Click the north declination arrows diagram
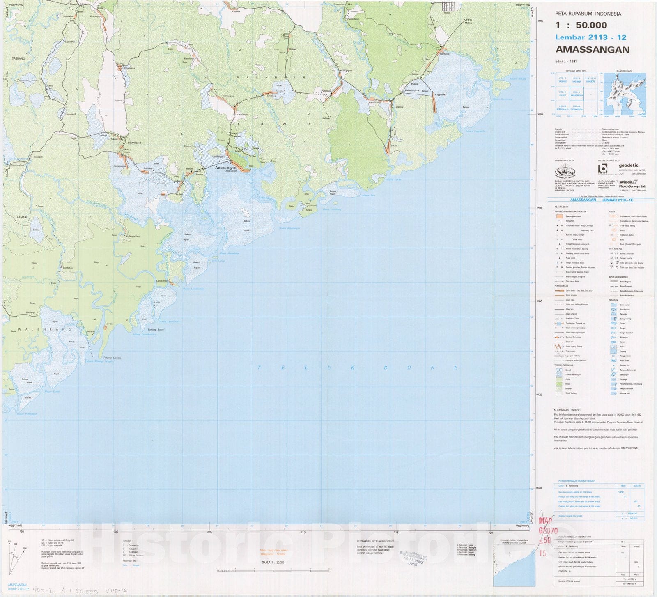 pyautogui.click(x=16, y=554)
